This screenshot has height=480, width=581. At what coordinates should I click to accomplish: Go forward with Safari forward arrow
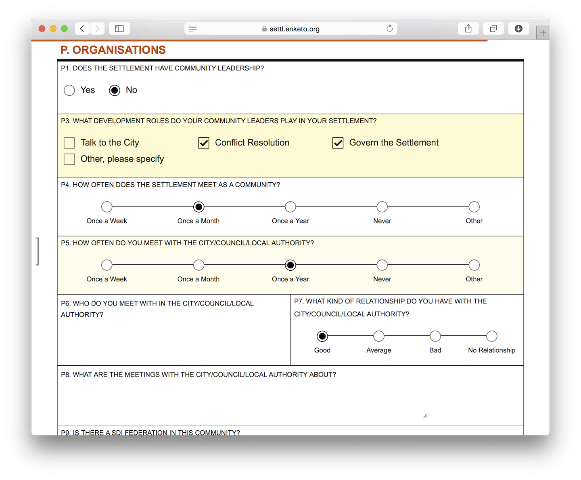click(x=97, y=28)
